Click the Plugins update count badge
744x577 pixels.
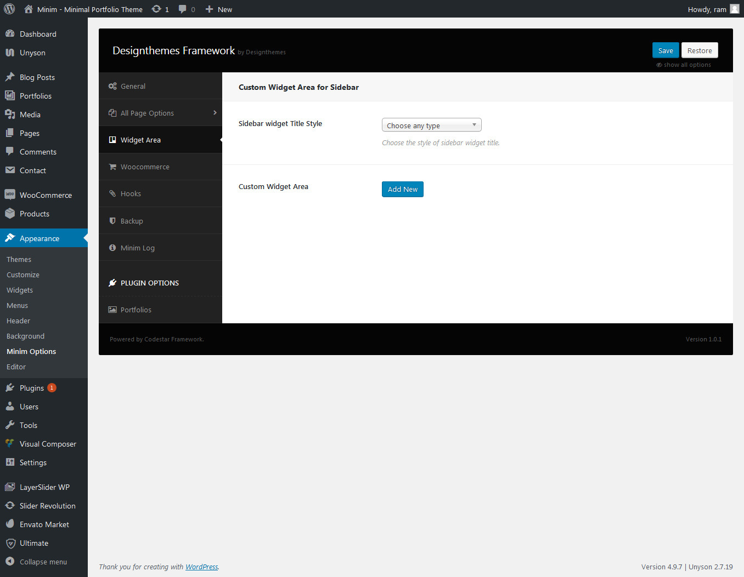point(52,387)
